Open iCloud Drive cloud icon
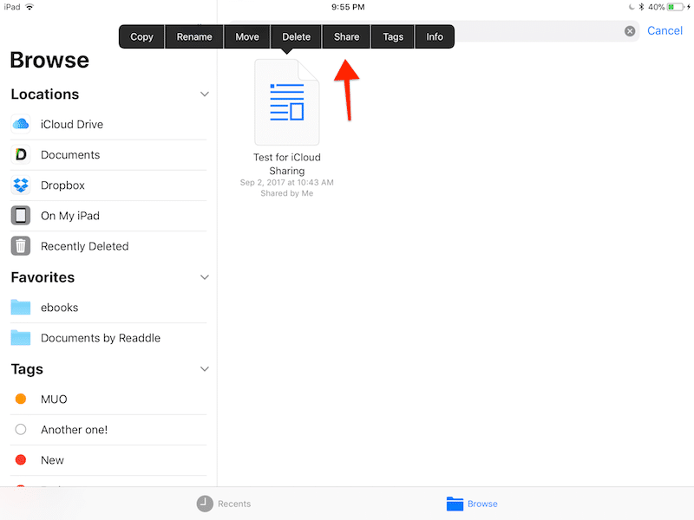The height and width of the screenshot is (520, 694). pyautogui.click(x=21, y=124)
